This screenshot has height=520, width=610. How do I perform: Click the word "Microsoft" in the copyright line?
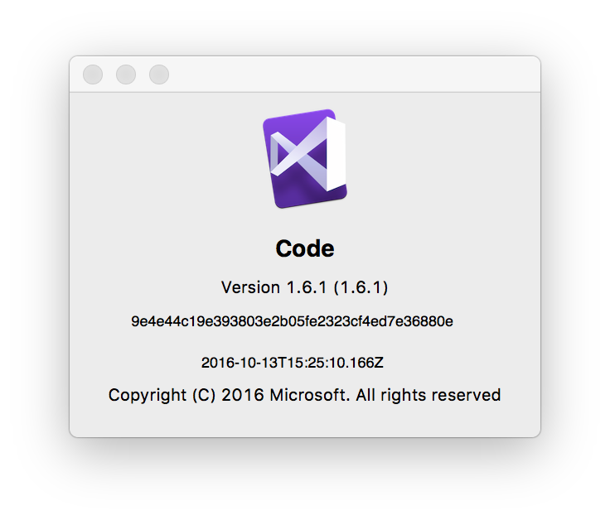(307, 395)
